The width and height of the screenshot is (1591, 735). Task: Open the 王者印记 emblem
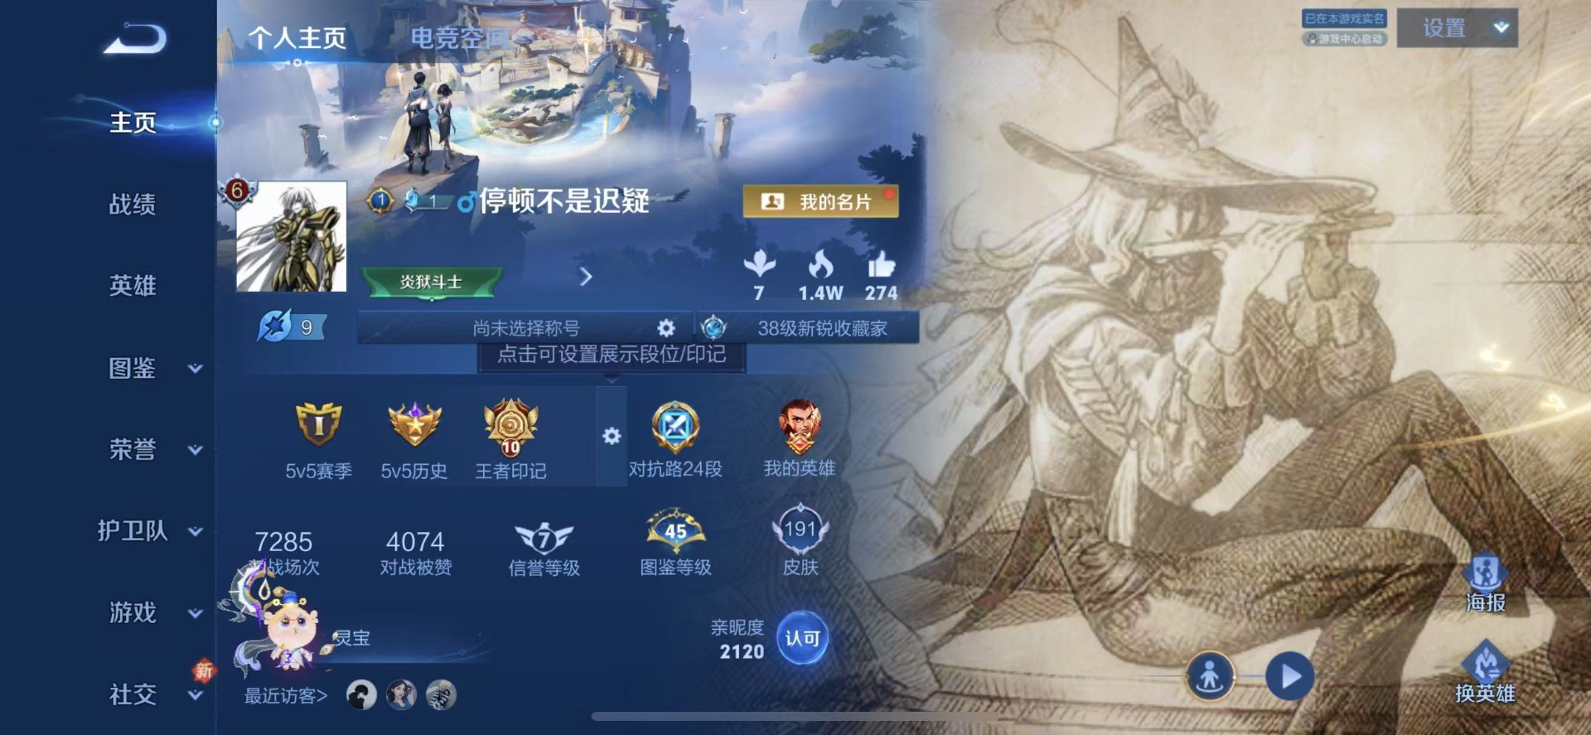point(510,427)
